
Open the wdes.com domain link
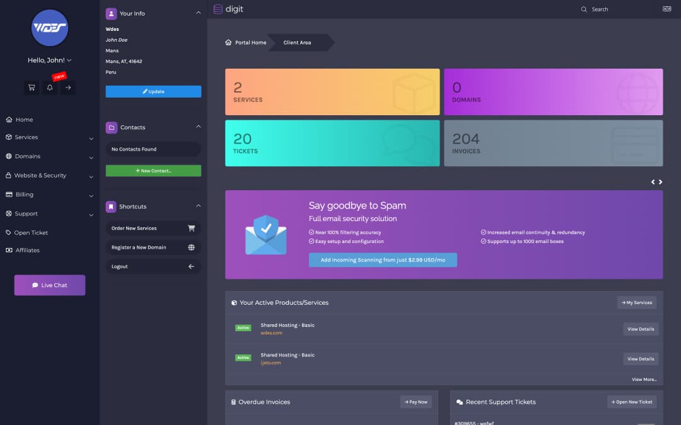pyautogui.click(x=271, y=333)
